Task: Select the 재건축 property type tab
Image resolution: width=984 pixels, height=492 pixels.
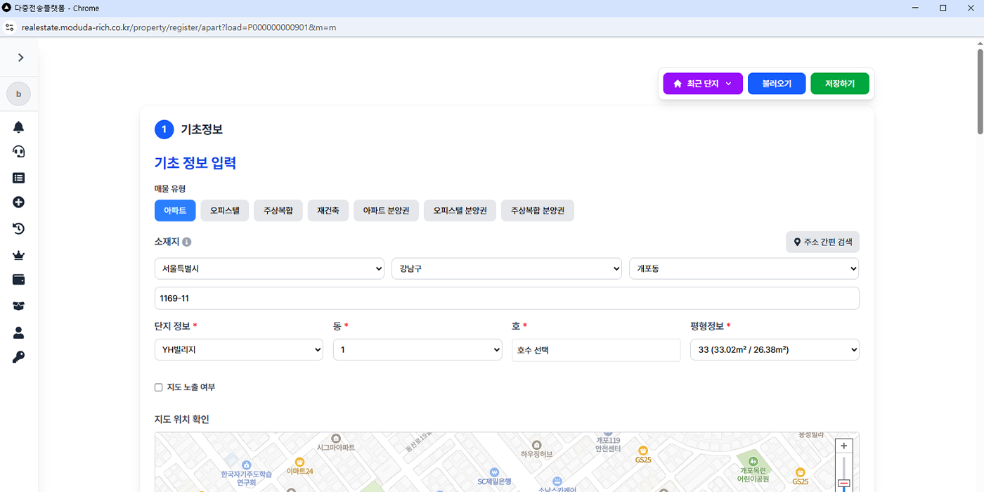Action: pyautogui.click(x=328, y=210)
